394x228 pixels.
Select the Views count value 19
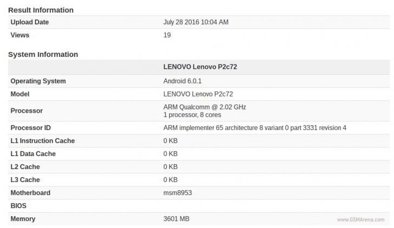tap(167, 35)
